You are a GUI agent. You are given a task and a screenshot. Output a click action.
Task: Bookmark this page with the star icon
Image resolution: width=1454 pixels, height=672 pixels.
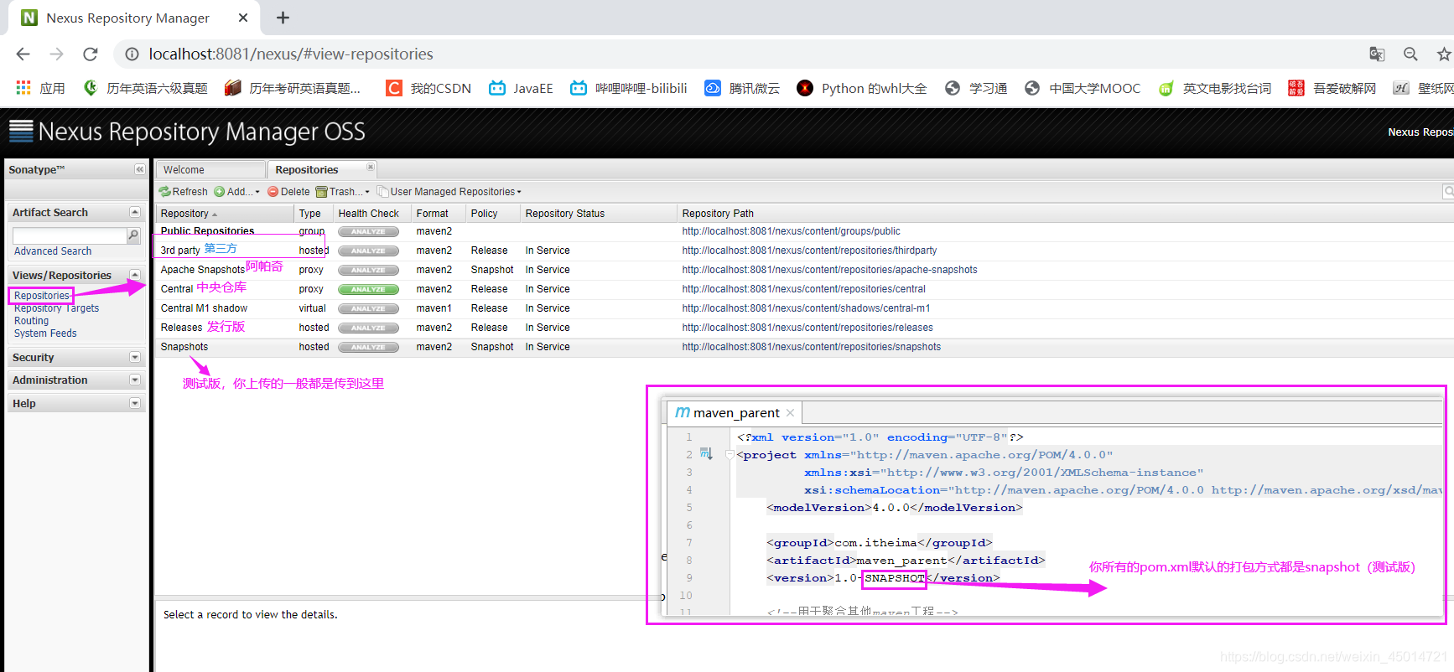tap(1444, 54)
